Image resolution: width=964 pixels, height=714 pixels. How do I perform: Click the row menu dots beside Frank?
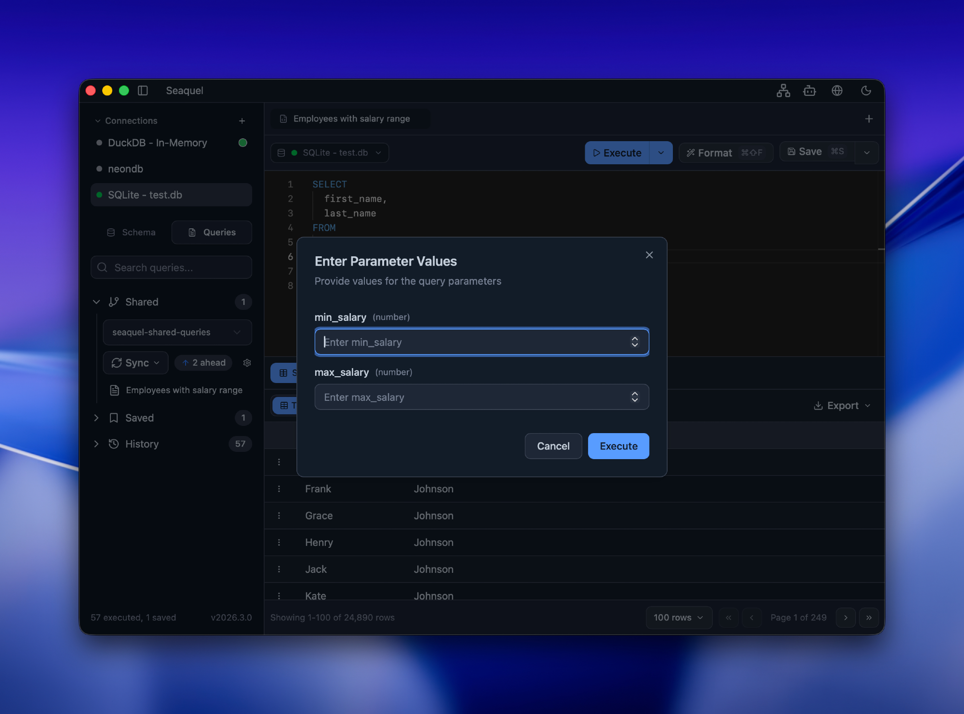click(x=279, y=489)
